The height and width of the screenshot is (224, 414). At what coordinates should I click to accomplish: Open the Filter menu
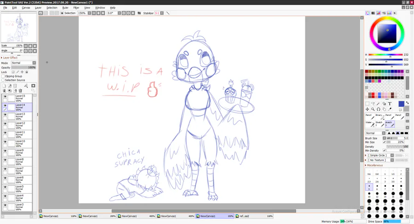pos(76,8)
